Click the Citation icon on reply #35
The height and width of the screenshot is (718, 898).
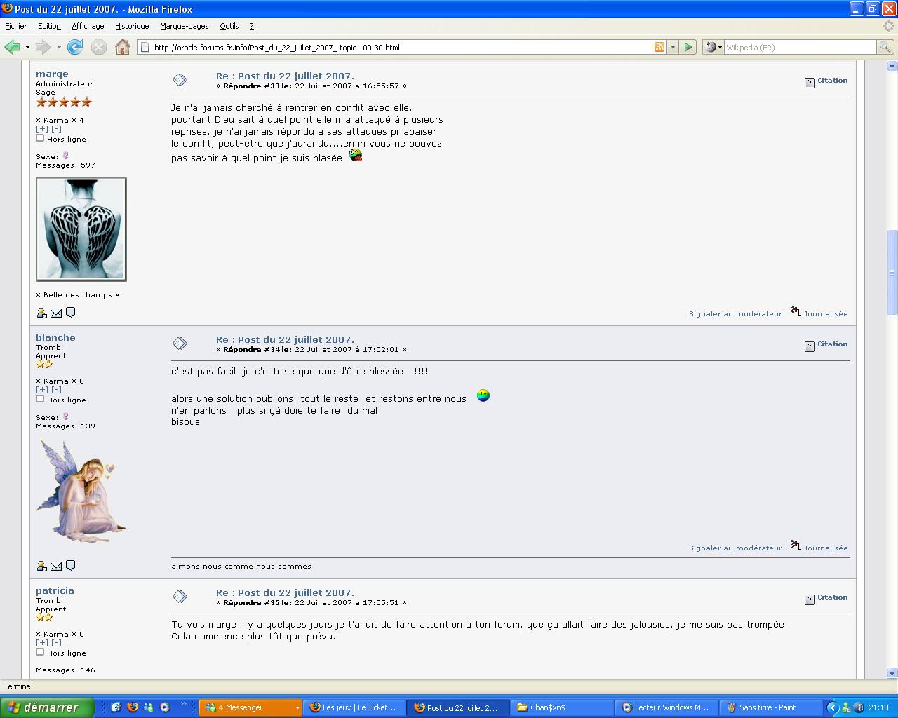[x=809, y=599]
